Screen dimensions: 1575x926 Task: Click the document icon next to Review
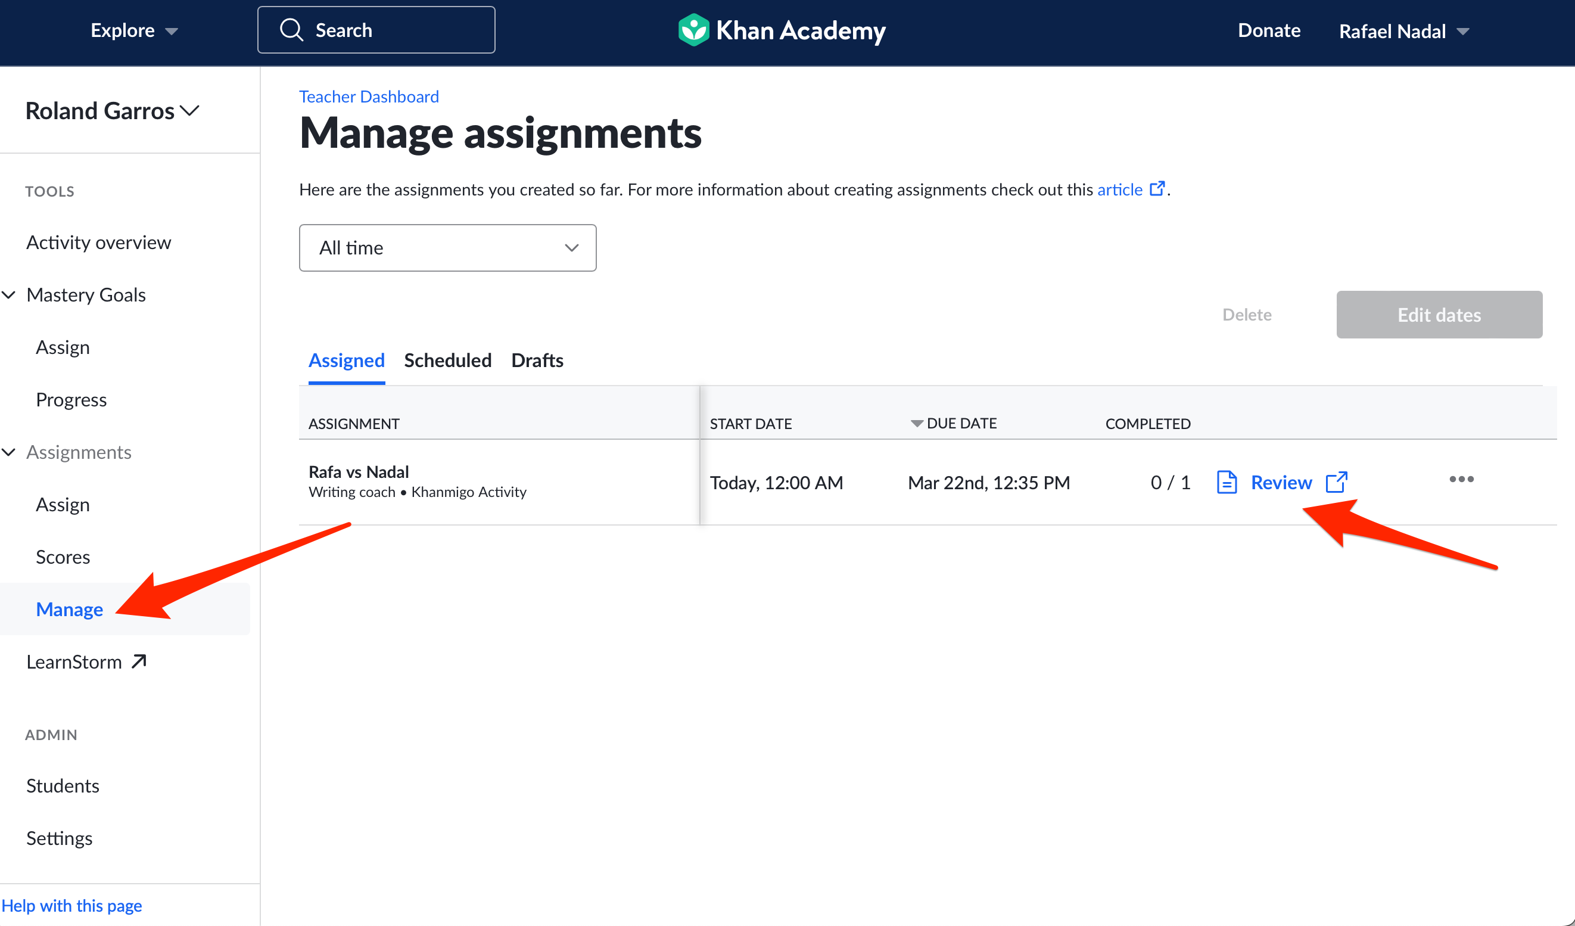1227,482
